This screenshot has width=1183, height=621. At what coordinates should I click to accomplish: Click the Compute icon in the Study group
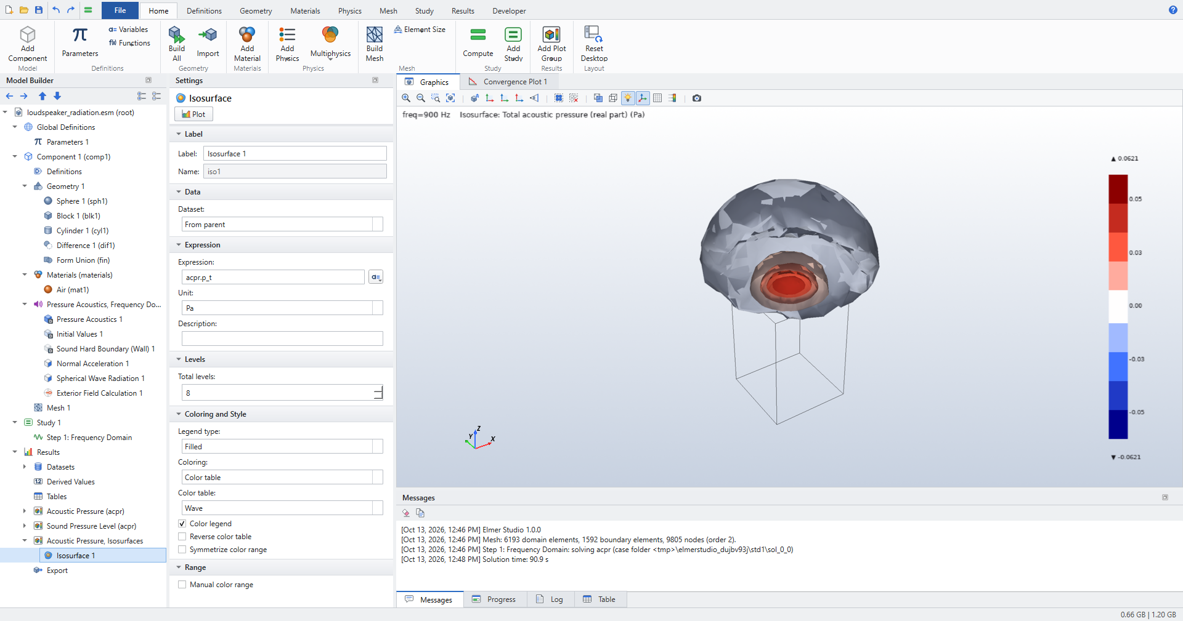click(x=478, y=42)
